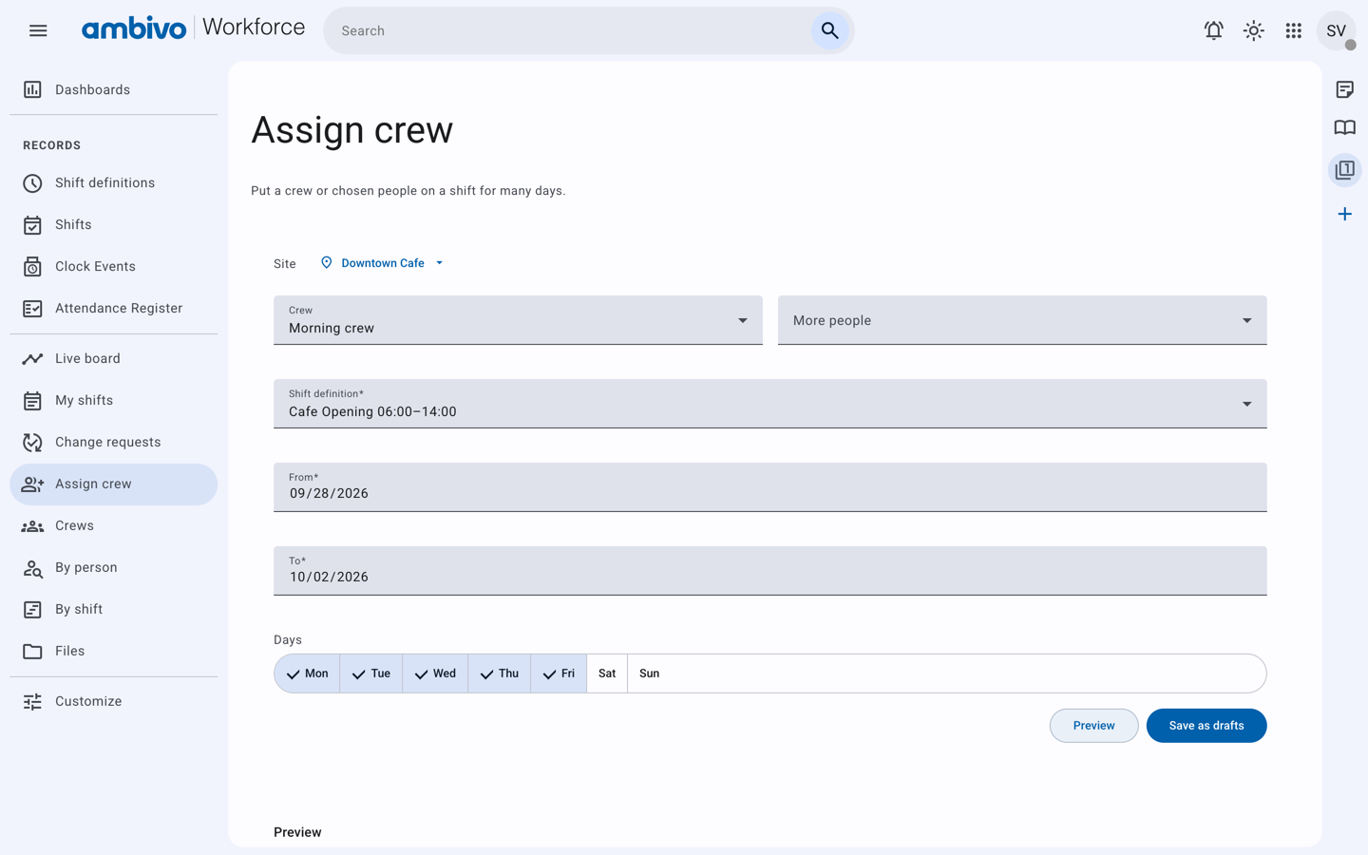
Task: Open notifications bell
Action: [1213, 30]
